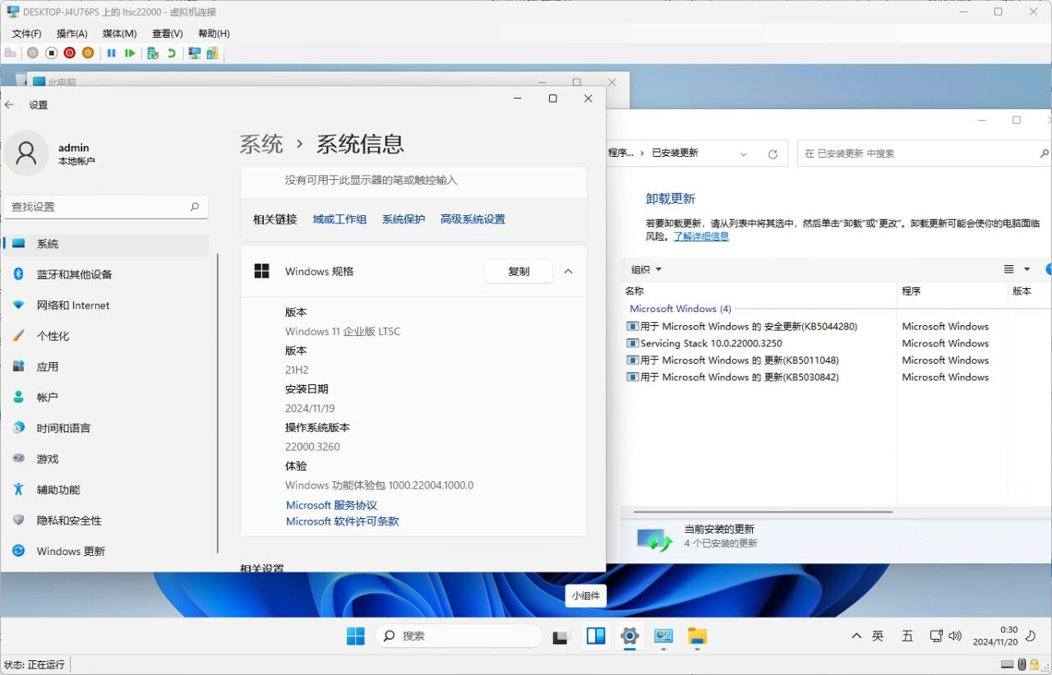Expand the address bar history dropdown arrow
1052x675 pixels.
click(x=744, y=154)
